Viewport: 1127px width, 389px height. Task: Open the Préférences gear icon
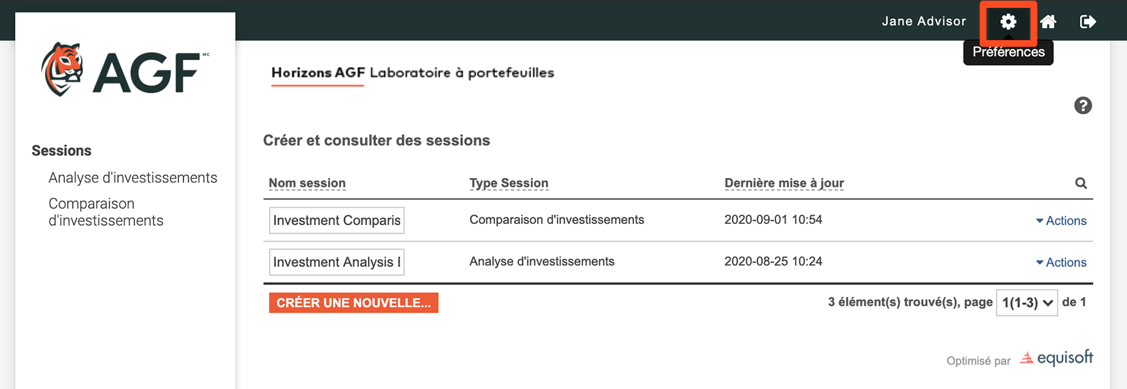(x=1008, y=22)
